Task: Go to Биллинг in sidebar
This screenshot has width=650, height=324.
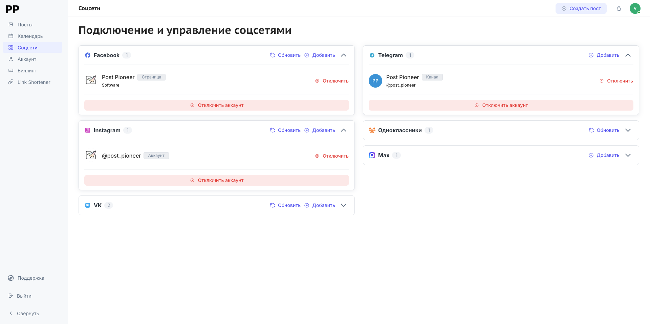Action: pos(27,71)
